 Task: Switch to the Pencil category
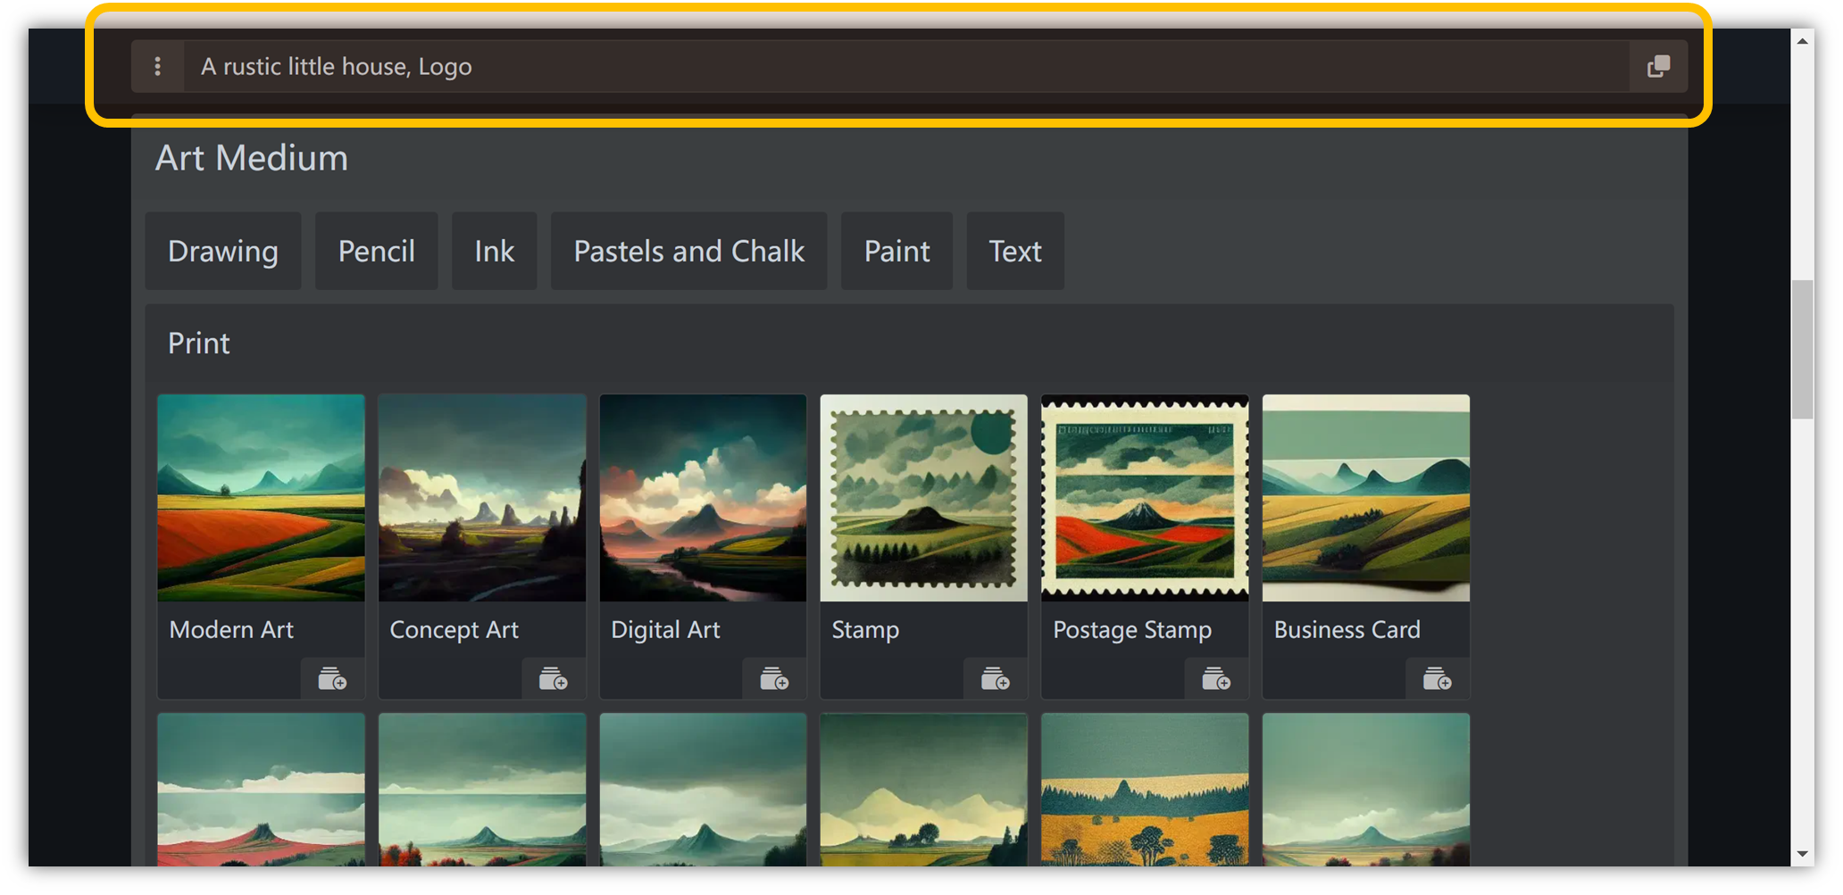click(376, 251)
